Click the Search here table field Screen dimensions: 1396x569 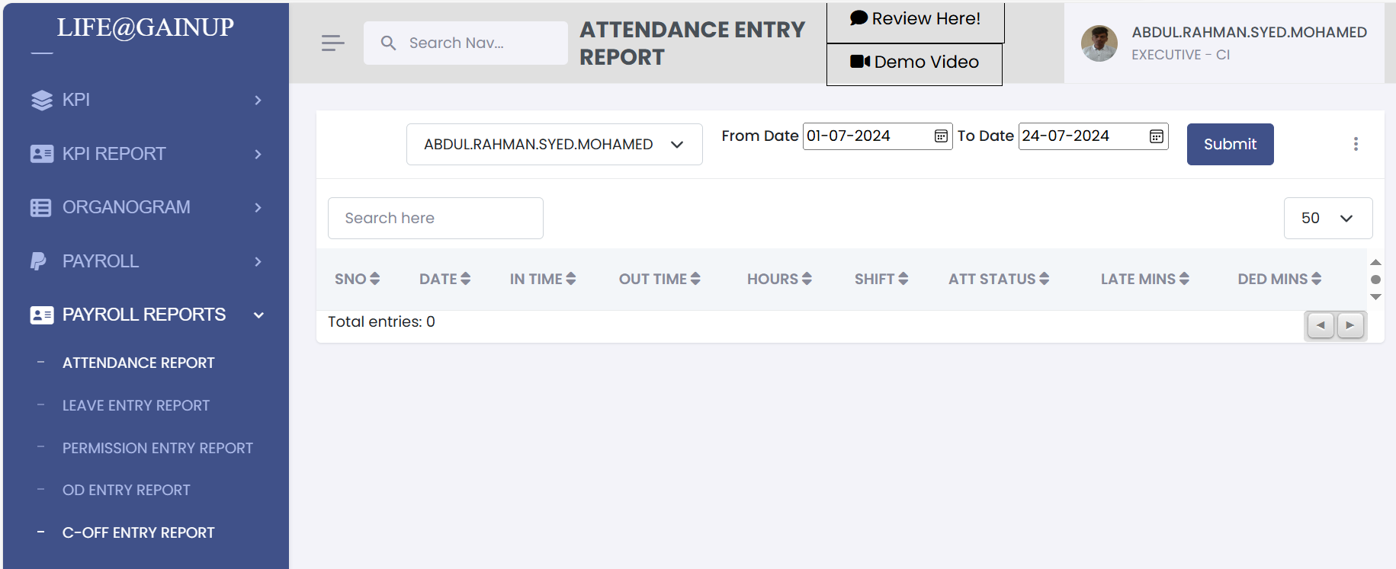[435, 219]
